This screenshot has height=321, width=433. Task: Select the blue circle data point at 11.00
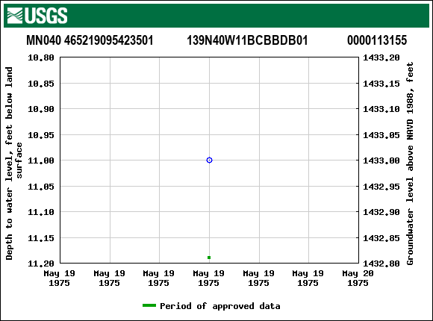coord(209,160)
